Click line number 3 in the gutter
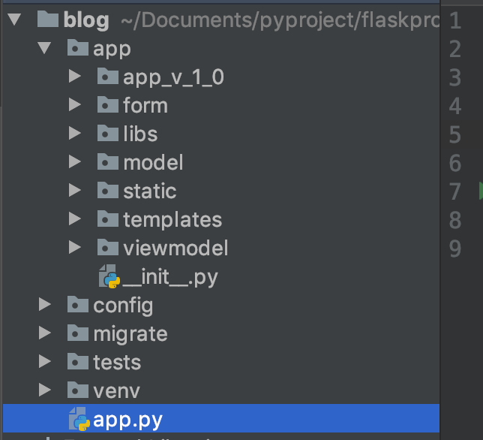 tap(454, 77)
